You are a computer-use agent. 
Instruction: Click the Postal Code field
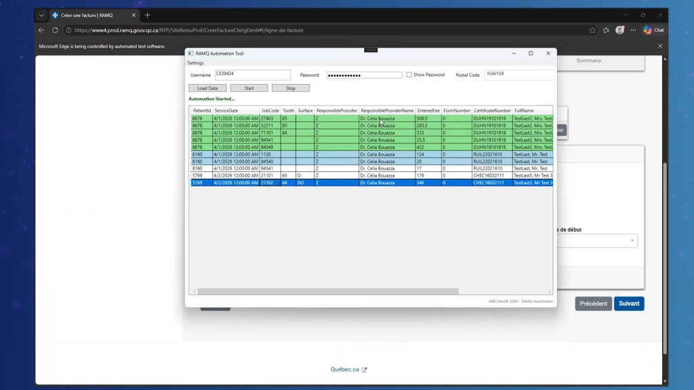point(518,74)
